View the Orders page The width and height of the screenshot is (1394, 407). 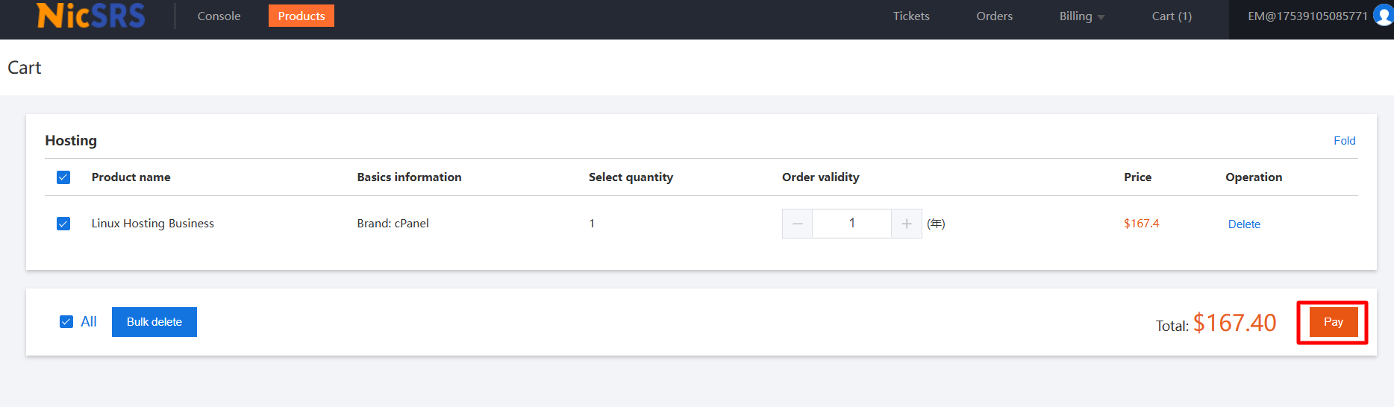click(x=994, y=16)
